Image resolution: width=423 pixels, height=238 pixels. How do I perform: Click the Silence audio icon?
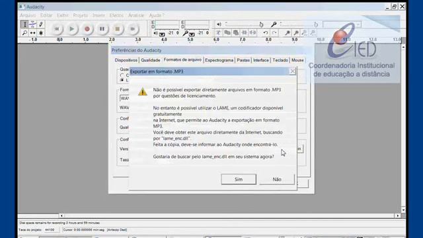point(252,32)
